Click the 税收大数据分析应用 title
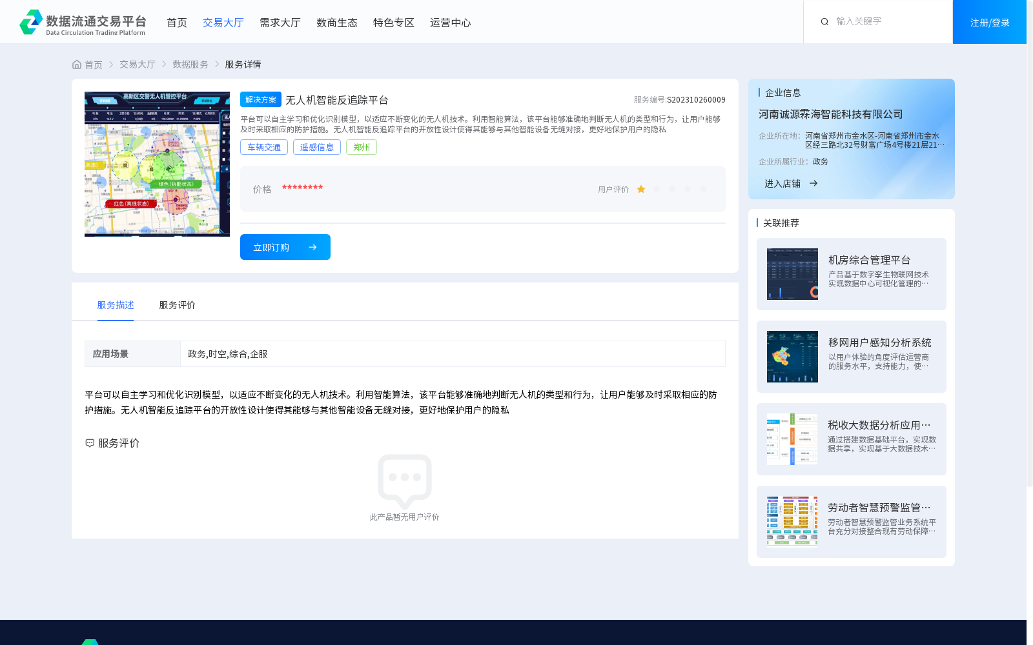Viewport: 1033px width, 645px height. (879, 425)
